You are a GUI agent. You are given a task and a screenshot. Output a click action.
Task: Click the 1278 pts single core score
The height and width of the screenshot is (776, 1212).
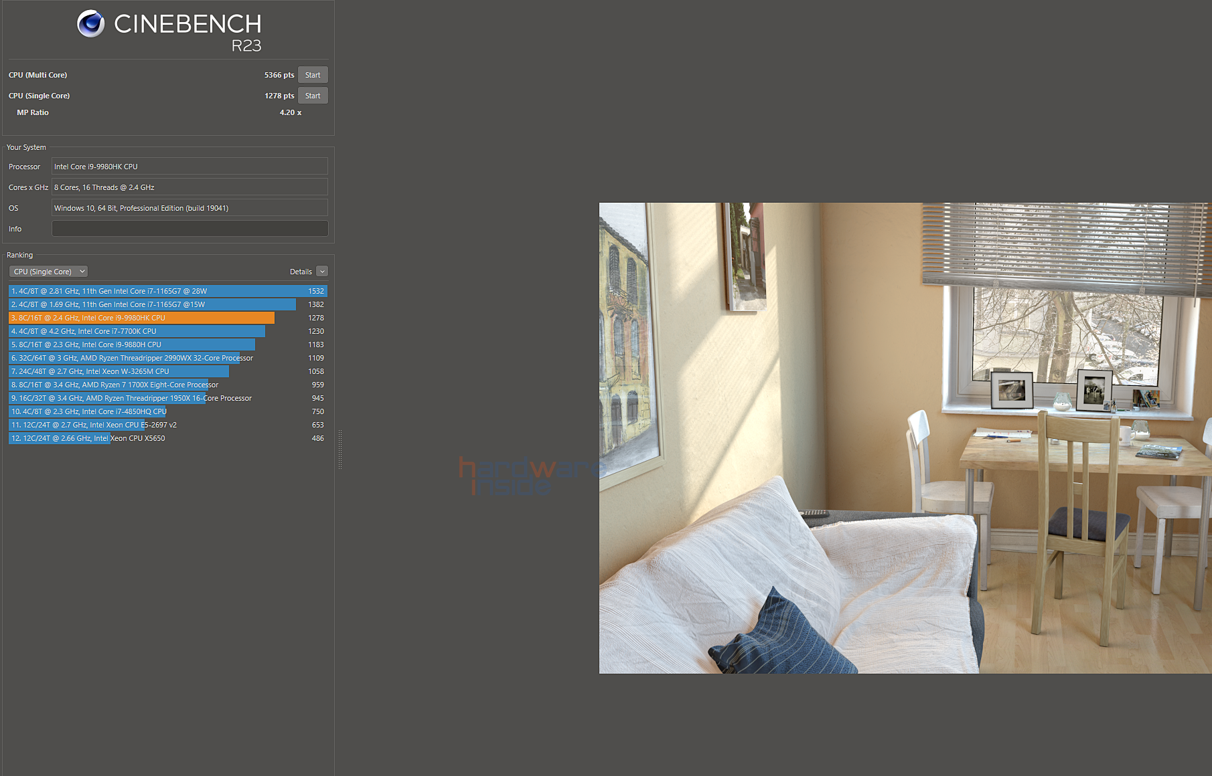point(279,96)
